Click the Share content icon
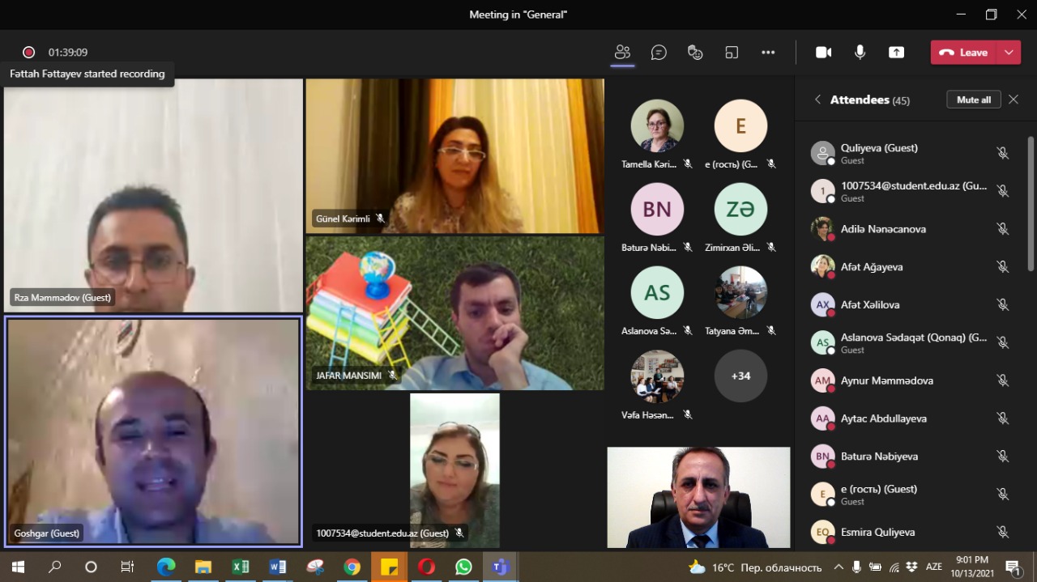The image size is (1037, 582). click(x=896, y=53)
